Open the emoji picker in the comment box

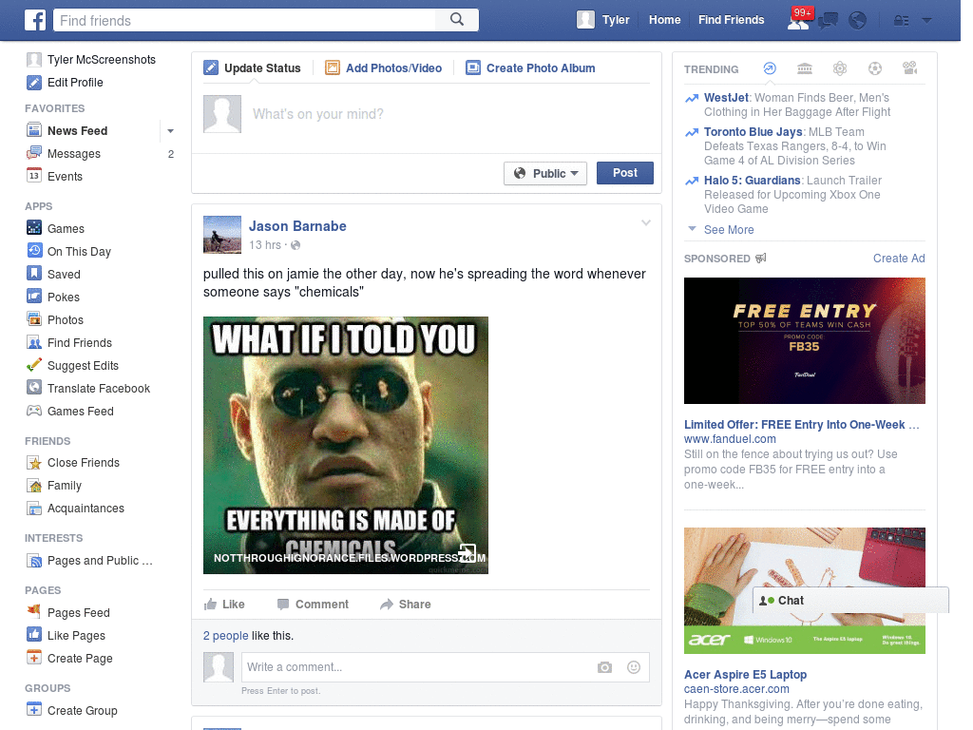pyautogui.click(x=633, y=667)
